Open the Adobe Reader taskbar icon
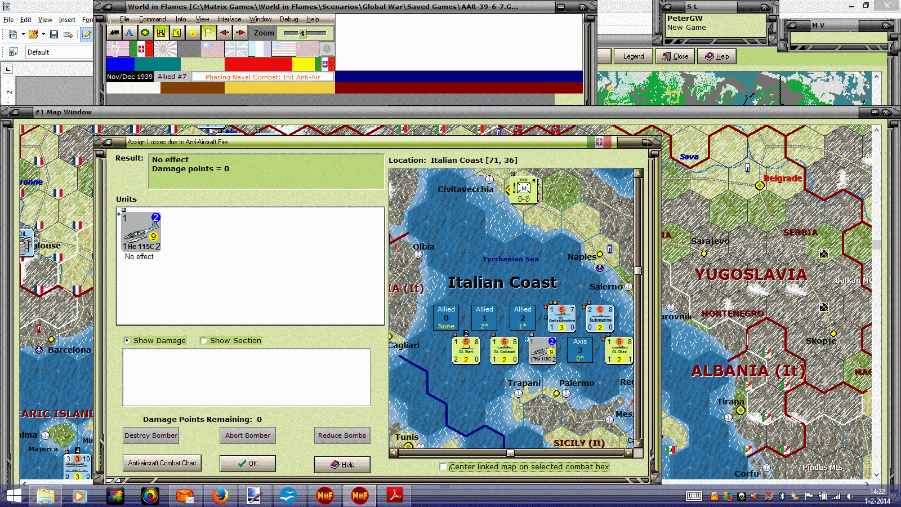901x507 pixels. (x=394, y=496)
